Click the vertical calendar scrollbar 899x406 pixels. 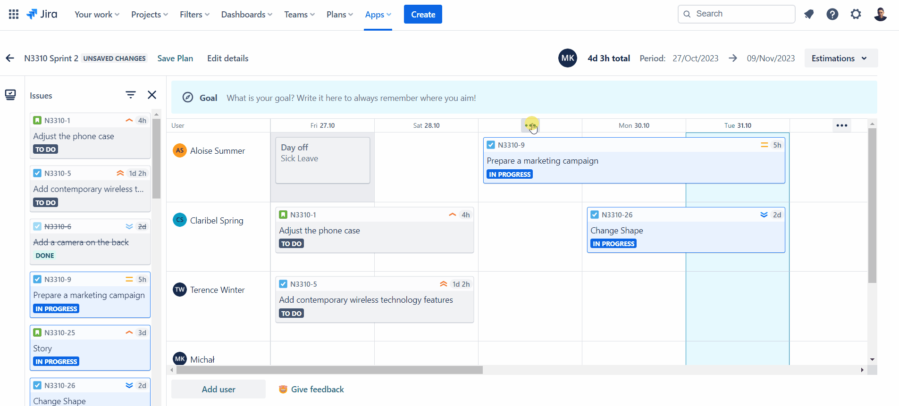tap(872, 205)
